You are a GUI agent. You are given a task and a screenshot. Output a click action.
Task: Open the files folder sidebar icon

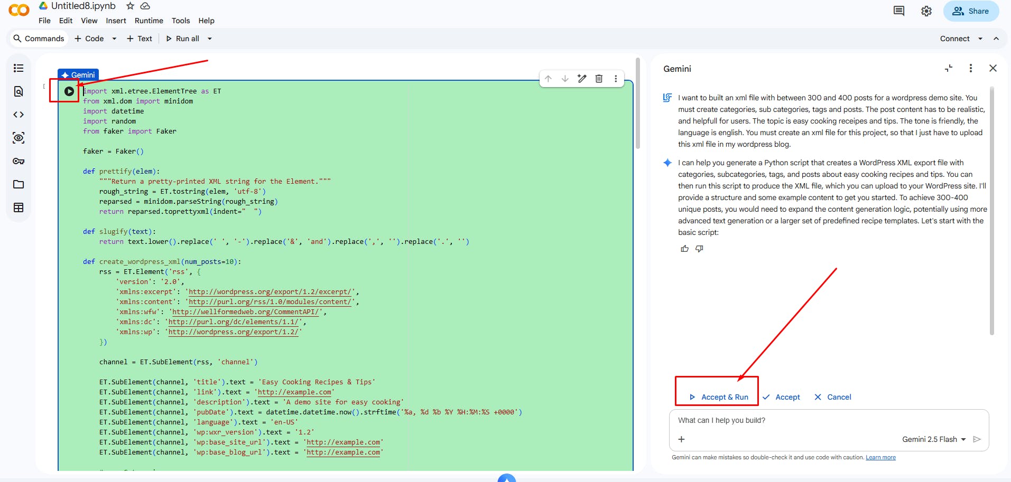click(18, 184)
